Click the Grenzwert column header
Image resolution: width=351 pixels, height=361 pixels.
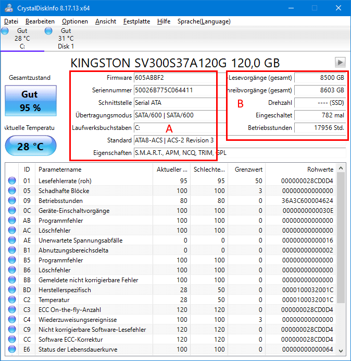[x=247, y=170]
